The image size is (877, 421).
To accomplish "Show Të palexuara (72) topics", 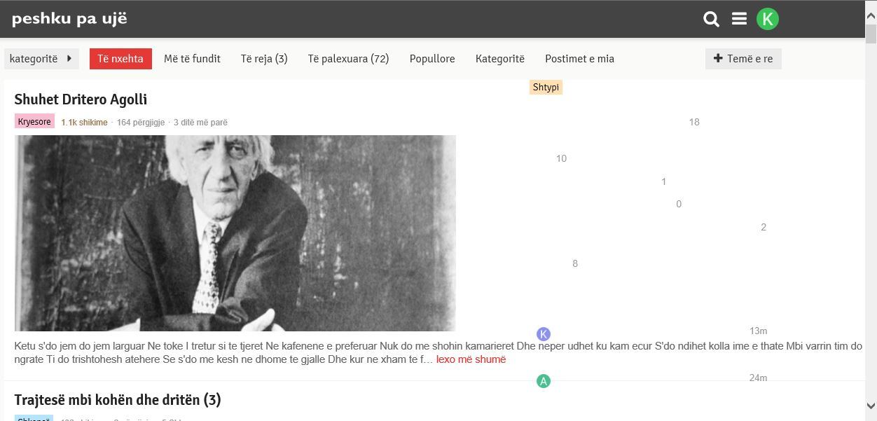I will coord(348,59).
